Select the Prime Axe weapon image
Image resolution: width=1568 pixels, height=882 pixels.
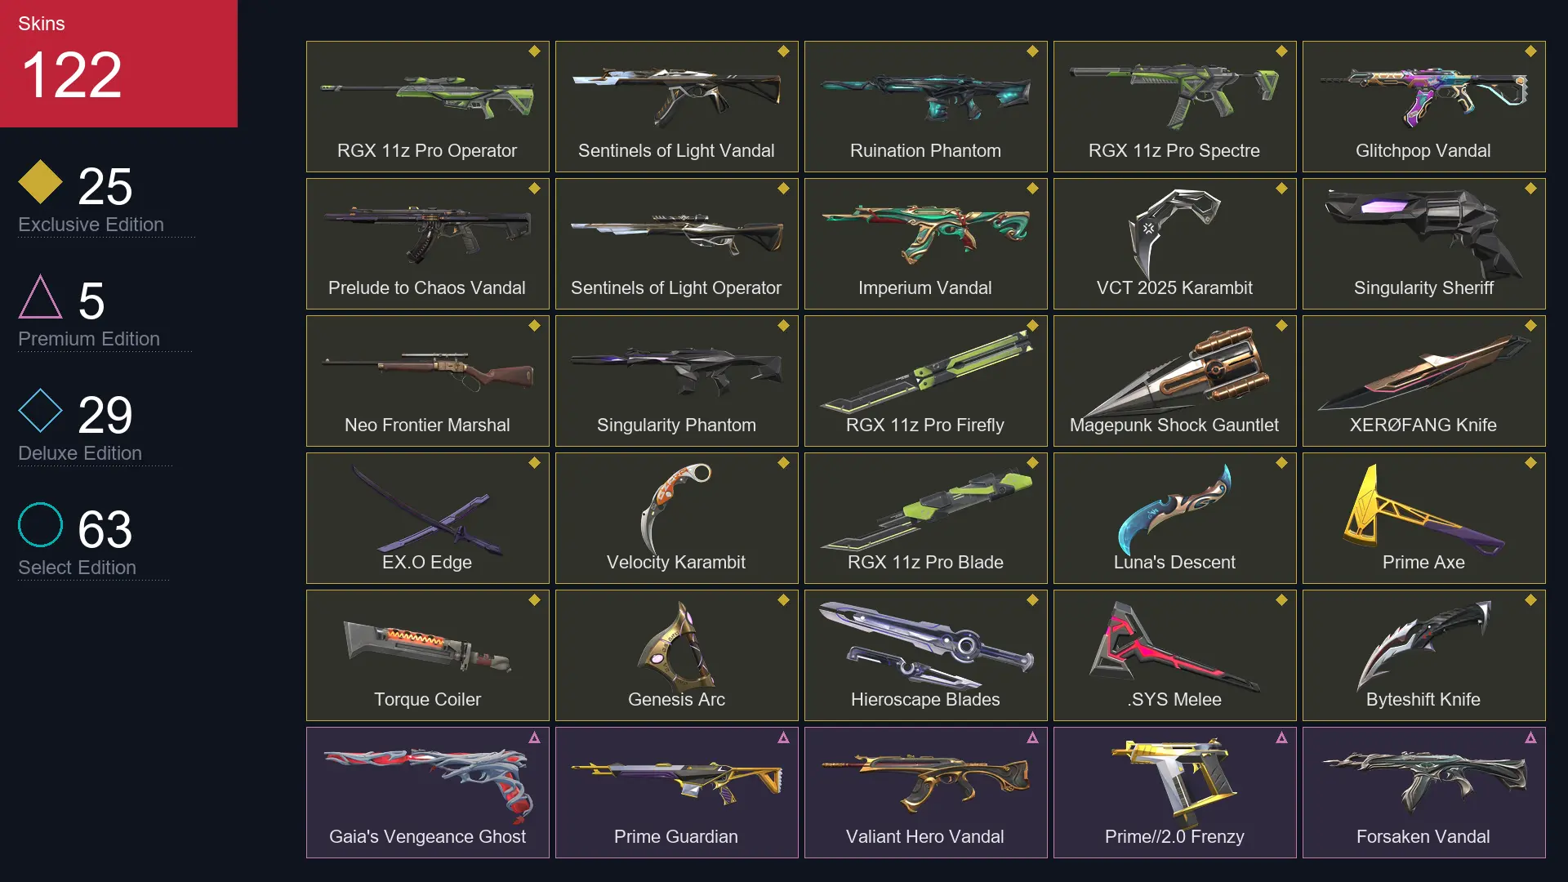click(1423, 508)
